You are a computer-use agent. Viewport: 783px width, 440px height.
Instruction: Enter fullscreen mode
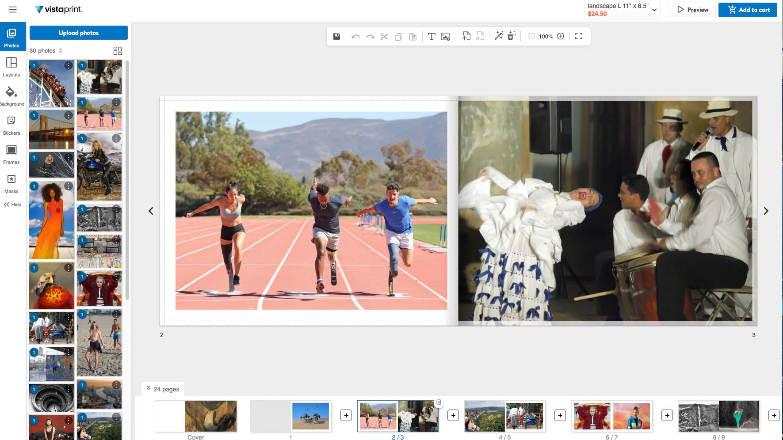[x=579, y=36]
